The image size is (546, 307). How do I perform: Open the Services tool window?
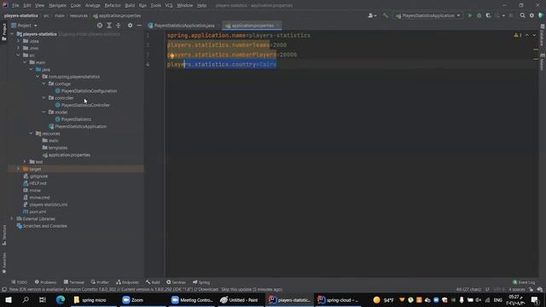177,282
